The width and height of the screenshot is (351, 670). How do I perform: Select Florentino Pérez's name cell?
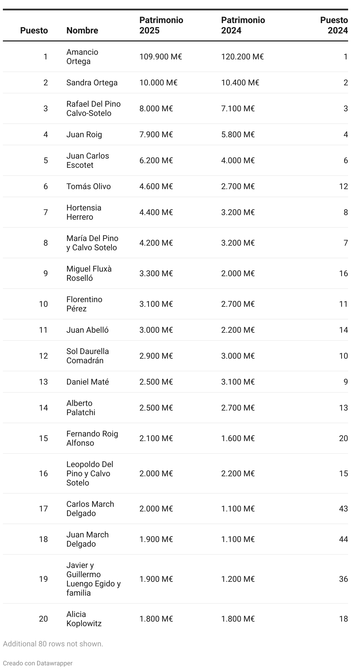point(84,304)
